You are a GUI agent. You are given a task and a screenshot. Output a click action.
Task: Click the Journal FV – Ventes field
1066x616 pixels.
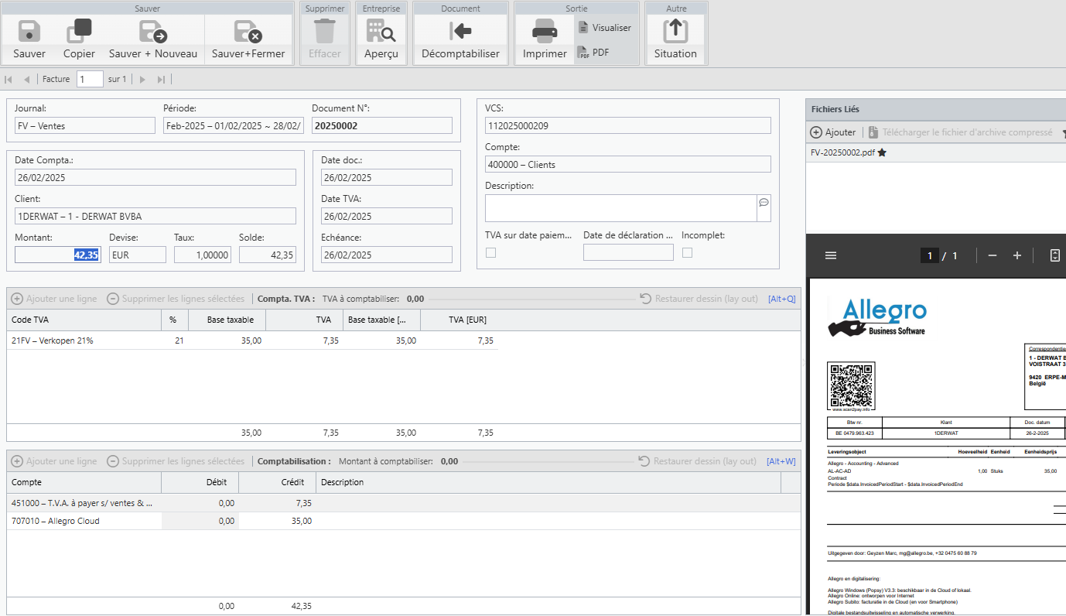[85, 125]
